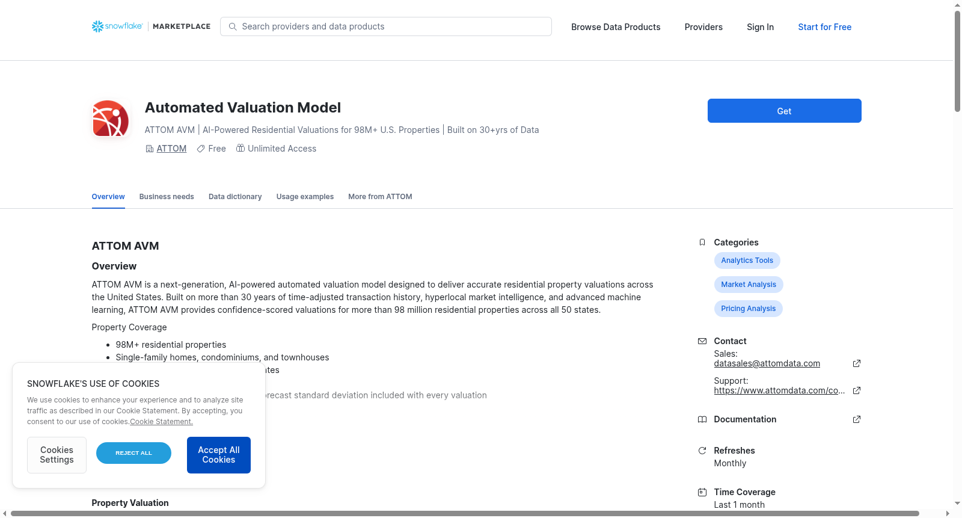Click the 'Free' pricing label

click(217, 149)
